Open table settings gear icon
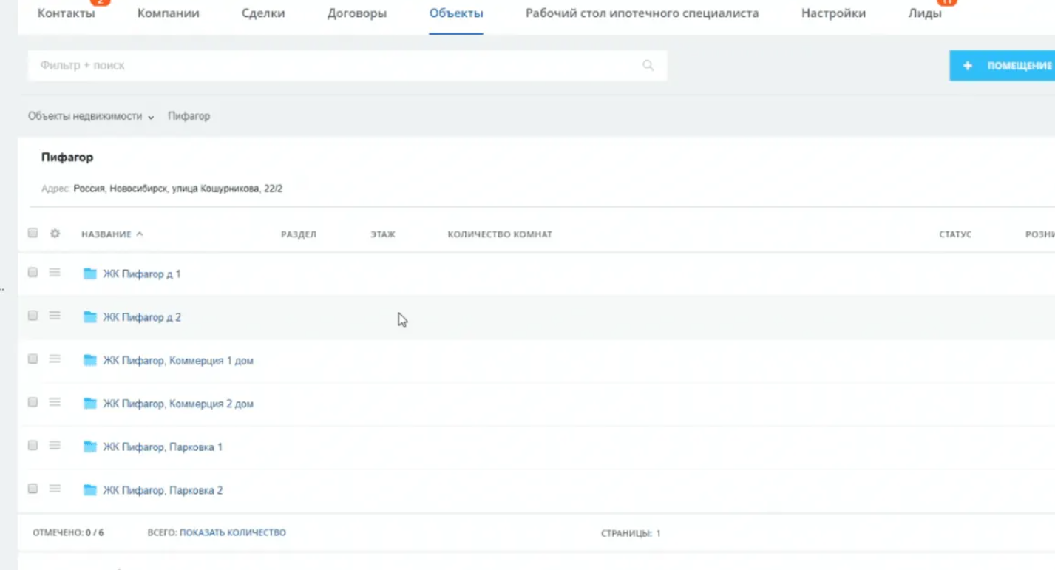 (x=55, y=234)
